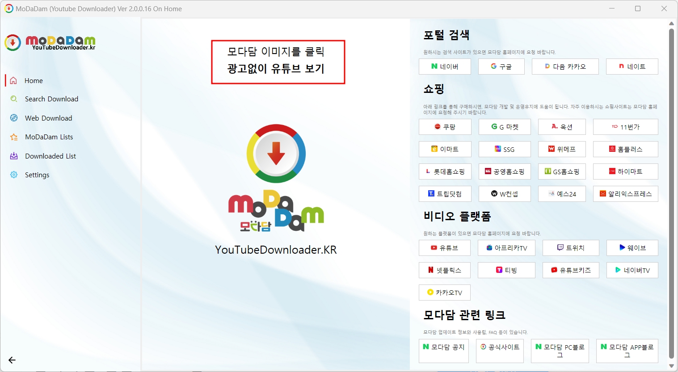Open 11번가 shopping link

(x=625, y=127)
